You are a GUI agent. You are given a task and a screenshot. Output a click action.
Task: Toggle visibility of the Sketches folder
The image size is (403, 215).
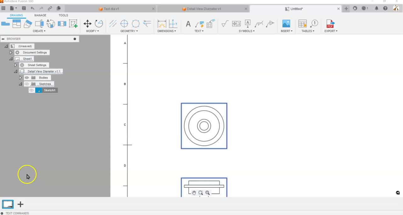(27, 84)
